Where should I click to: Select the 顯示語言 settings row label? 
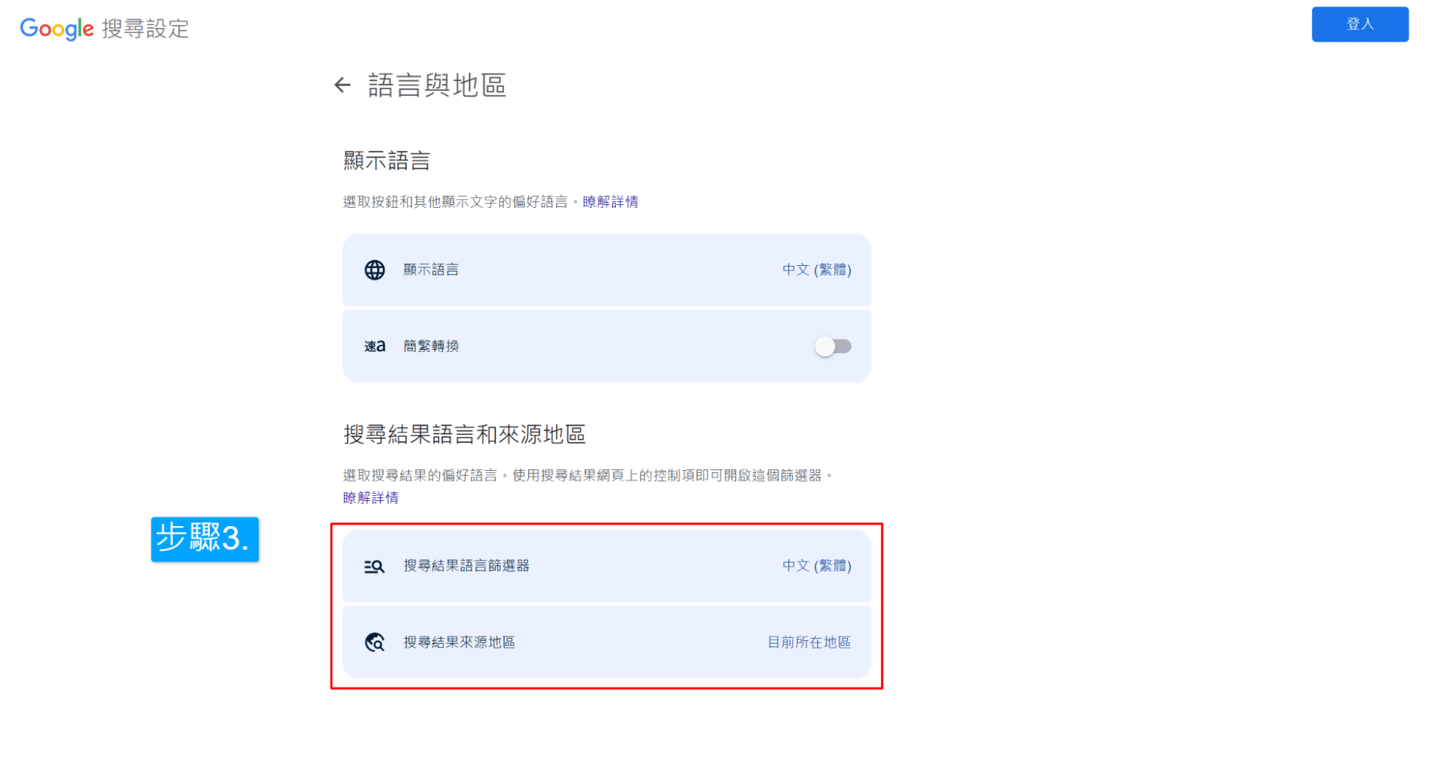coord(431,270)
